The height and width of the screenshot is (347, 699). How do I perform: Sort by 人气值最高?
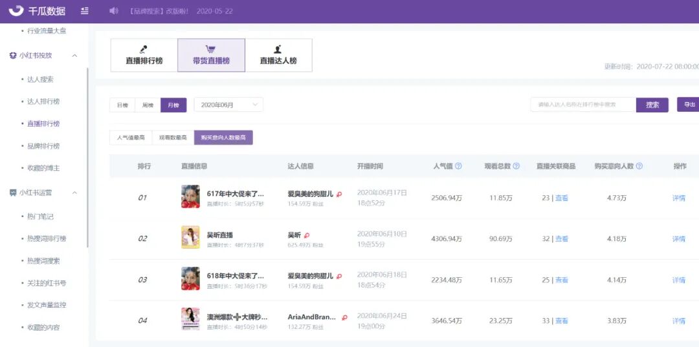(131, 138)
